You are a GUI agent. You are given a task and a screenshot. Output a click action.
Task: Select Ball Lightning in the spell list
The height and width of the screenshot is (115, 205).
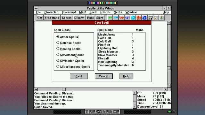pos(122,62)
